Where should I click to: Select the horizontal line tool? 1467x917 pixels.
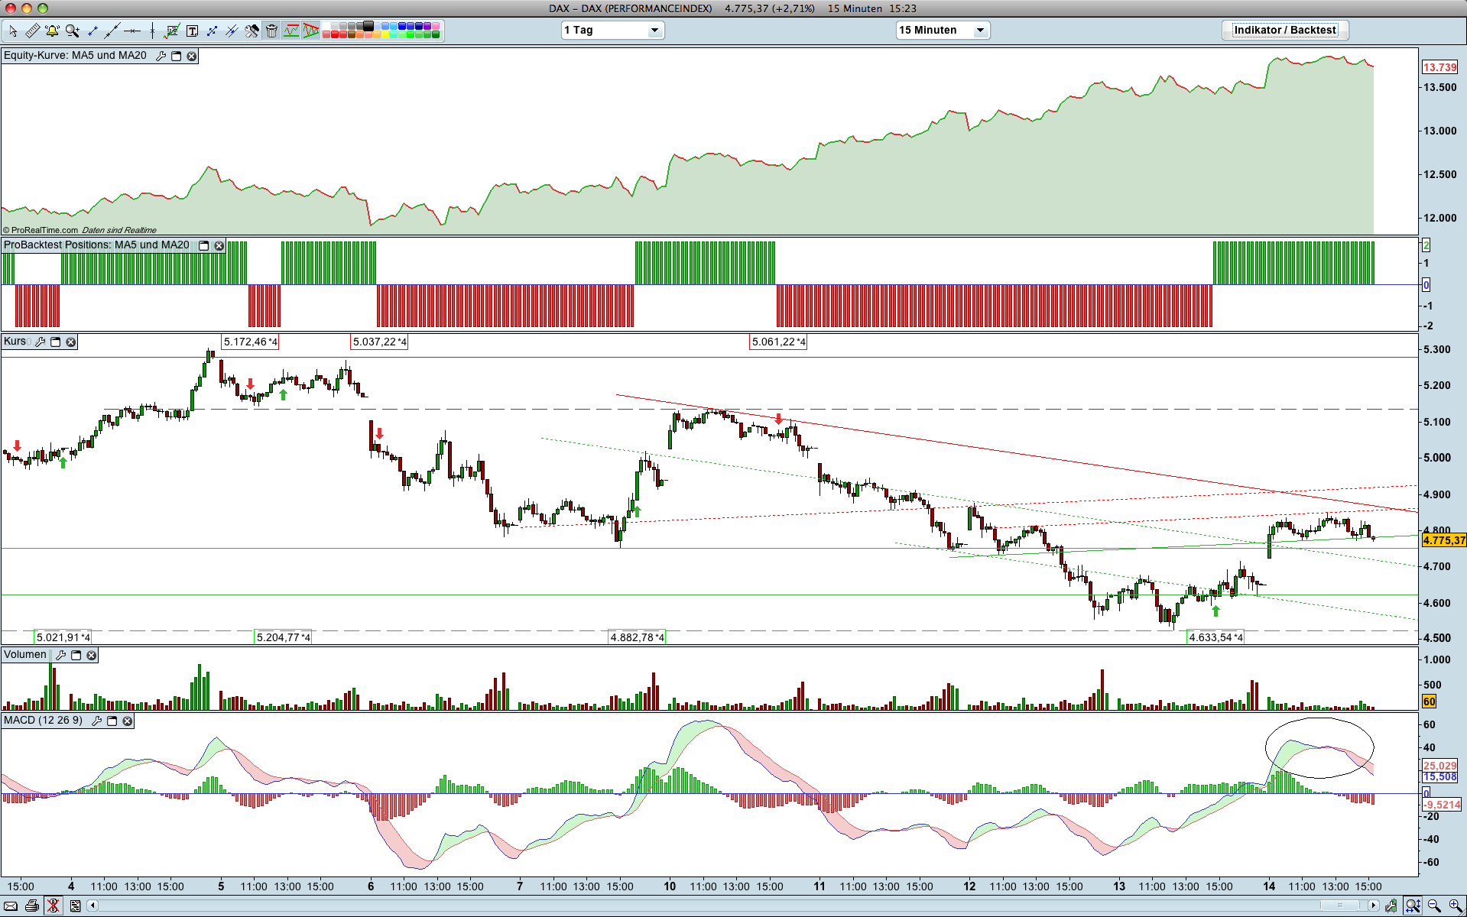pyautogui.click(x=132, y=31)
